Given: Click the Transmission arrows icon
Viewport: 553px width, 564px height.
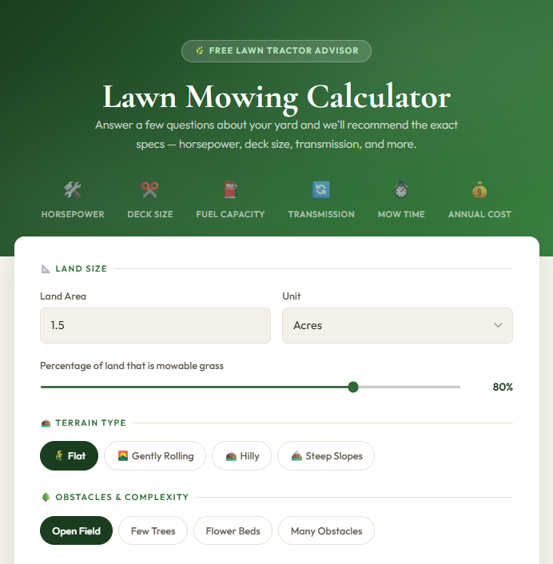Looking at the screenshot, I should point(321,189).
